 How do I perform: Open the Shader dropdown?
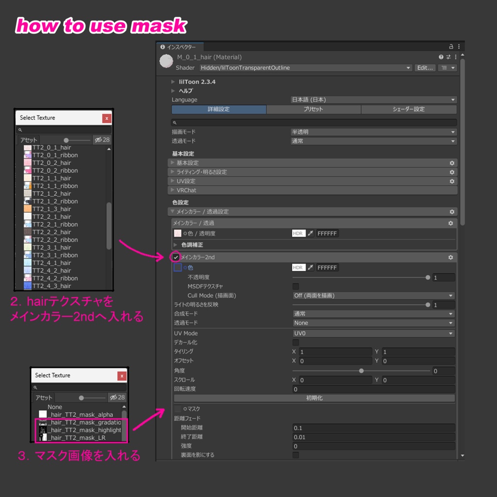(x=306, y=68)
